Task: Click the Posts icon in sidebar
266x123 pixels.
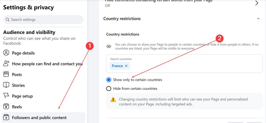Action: (6, 74)
